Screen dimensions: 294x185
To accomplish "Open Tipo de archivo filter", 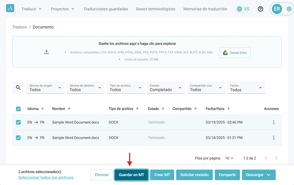I will tap(126, 88).
